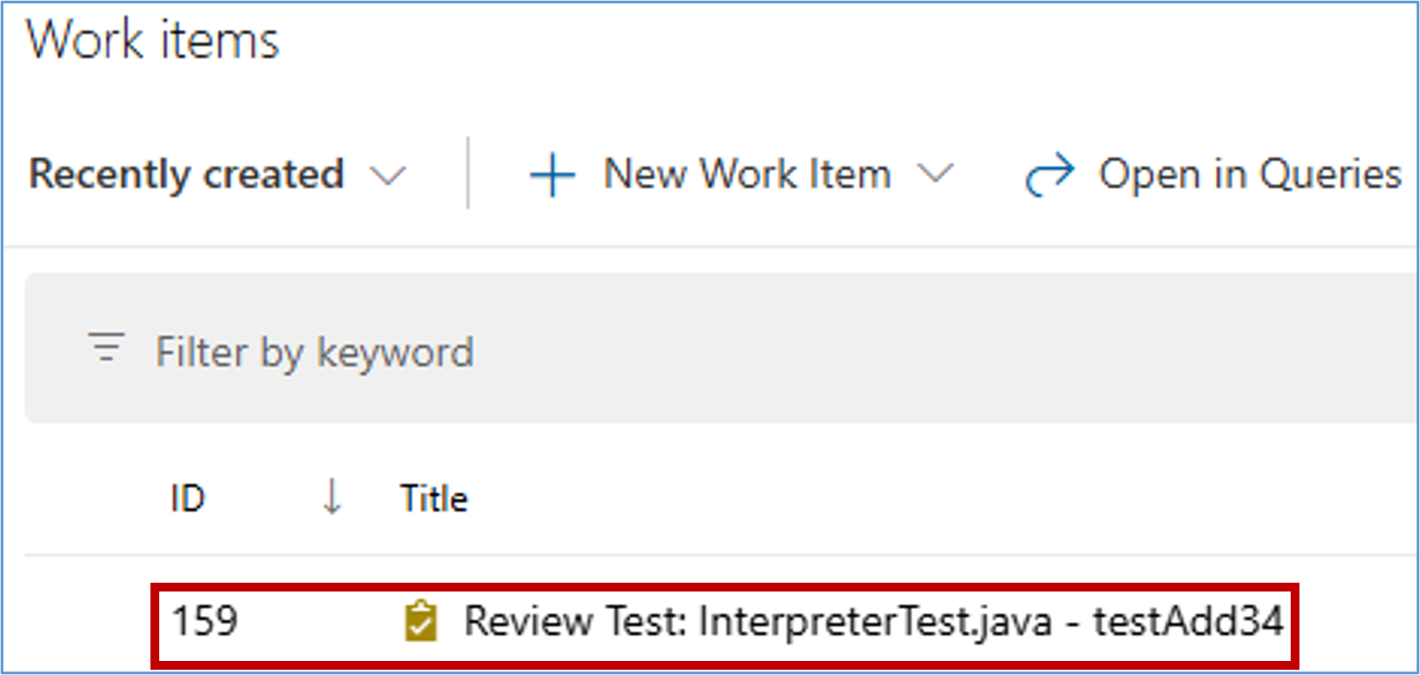Expand the Recently created view chevron

tap(387, 176)
